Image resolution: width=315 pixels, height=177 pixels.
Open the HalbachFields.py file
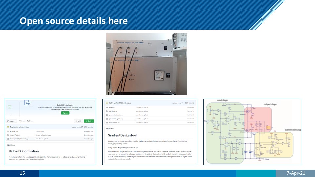pos(16,135)
